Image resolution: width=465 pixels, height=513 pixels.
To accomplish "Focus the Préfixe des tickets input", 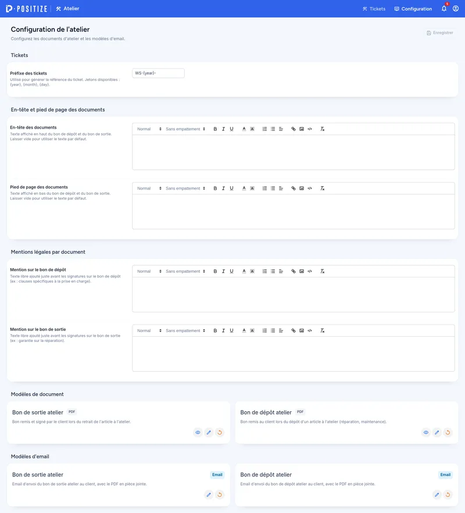I will pos(158,73).
